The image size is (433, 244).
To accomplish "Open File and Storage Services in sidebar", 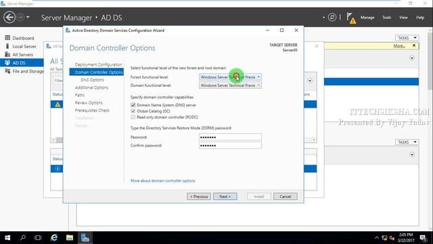I will pyautogui.click(x=28, y=71).
